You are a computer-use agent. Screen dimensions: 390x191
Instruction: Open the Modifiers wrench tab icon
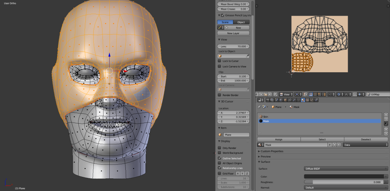coord(294,100)
